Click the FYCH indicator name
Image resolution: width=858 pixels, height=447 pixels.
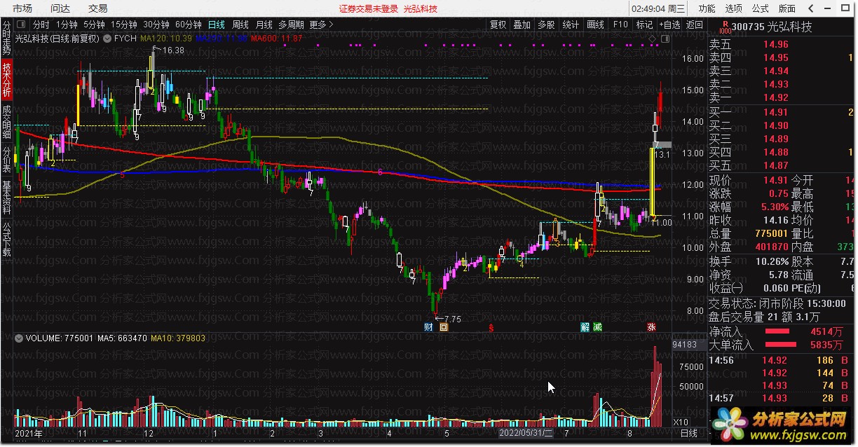click(x=125, y=39)
